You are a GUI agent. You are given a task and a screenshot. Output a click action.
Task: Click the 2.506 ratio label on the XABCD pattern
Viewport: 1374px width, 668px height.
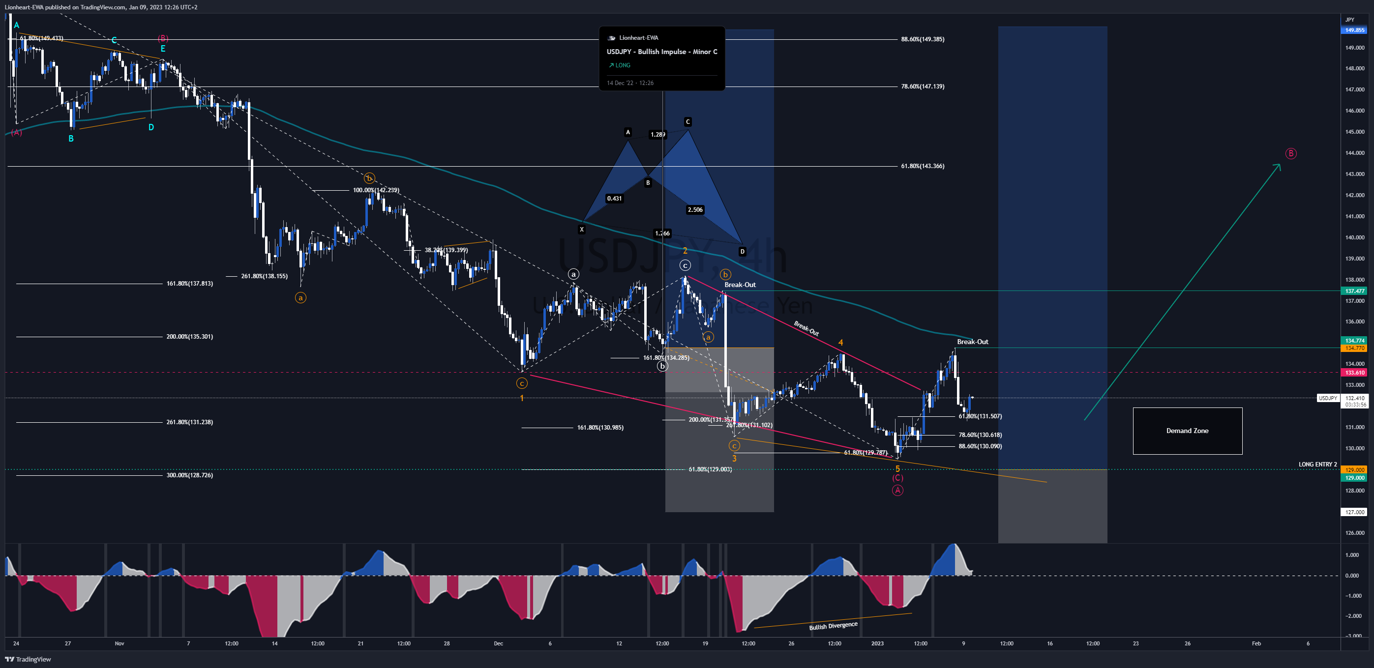(x=695, y=210)
